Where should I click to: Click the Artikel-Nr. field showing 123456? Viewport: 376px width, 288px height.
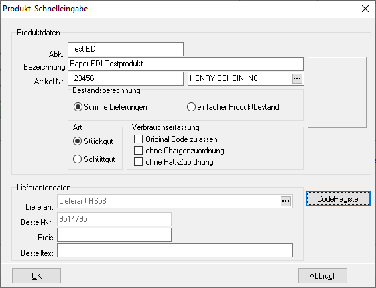tap(125, 78)
